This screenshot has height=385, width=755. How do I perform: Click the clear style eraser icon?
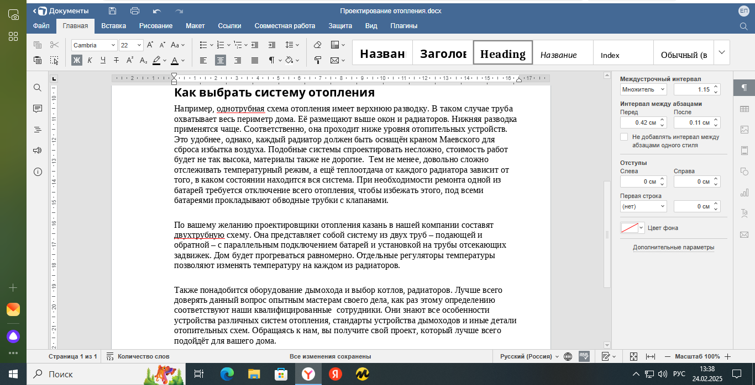click(x=317, y=45)
